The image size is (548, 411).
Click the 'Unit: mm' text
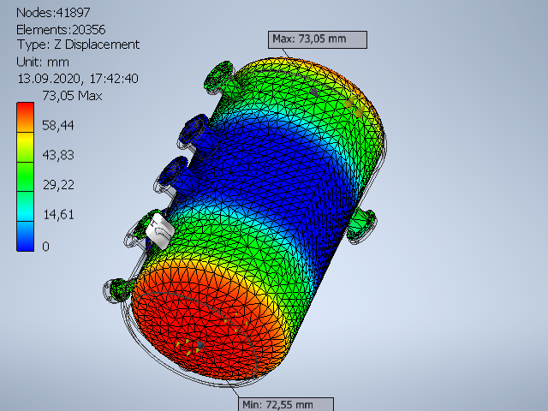(x=43, y=62)
